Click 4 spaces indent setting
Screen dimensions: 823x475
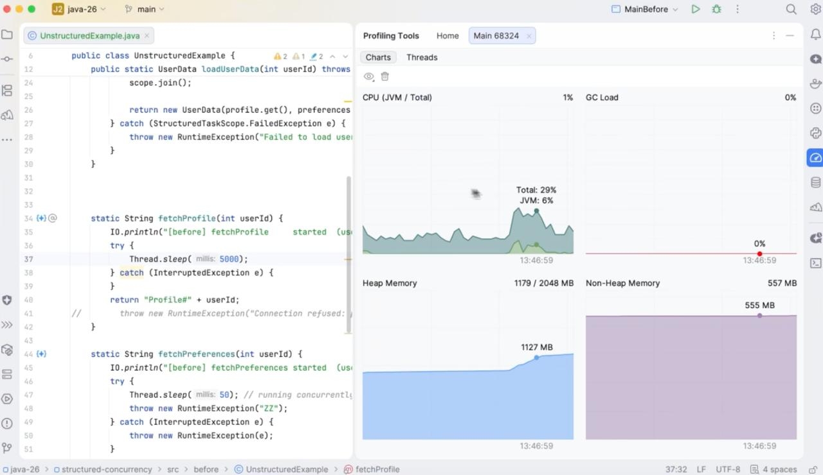coord(774,469)
